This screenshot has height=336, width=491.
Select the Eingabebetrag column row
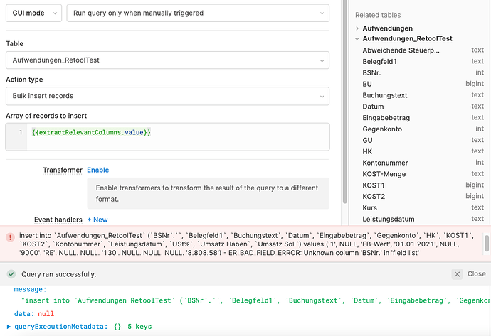coord(423,118)
